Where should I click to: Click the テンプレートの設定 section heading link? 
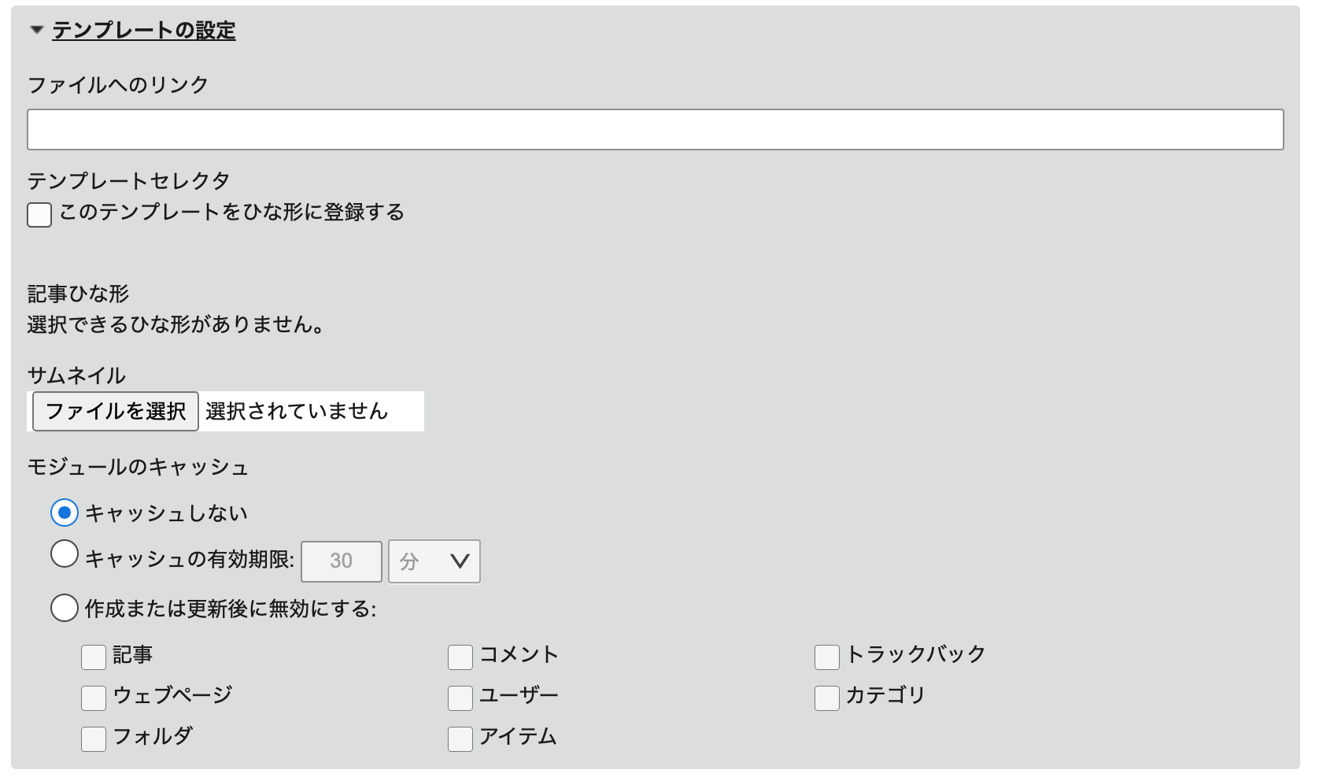click(144, 31)
